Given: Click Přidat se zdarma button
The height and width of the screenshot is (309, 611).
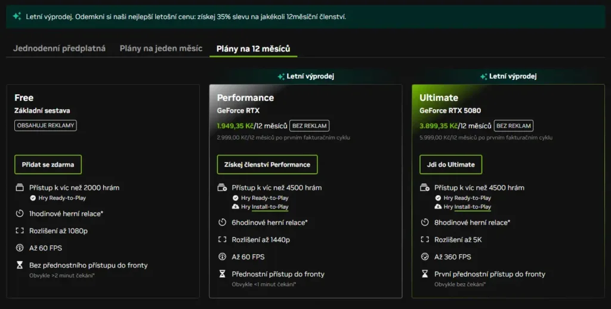Looking at the screenshot, I should [x=48, y=165].
